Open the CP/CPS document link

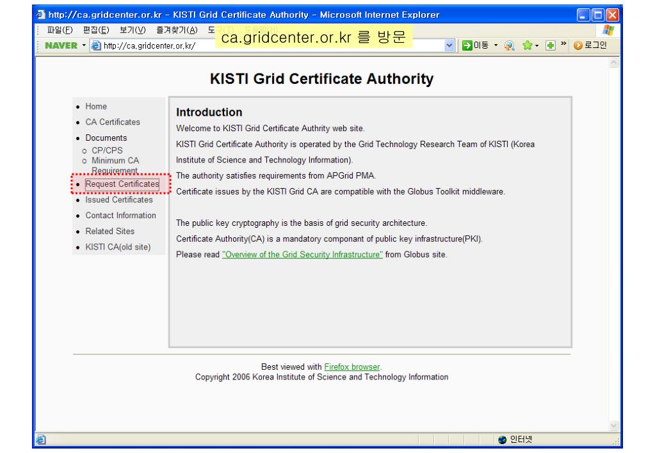point(108,150)
